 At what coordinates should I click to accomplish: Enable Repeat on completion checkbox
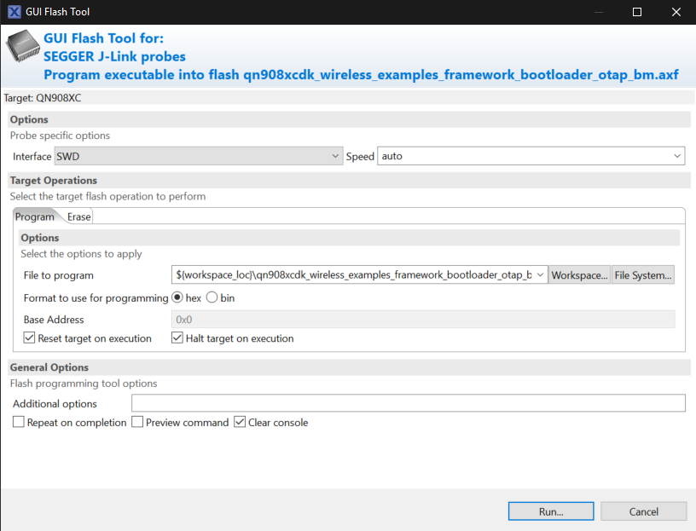tap(19, 423)
